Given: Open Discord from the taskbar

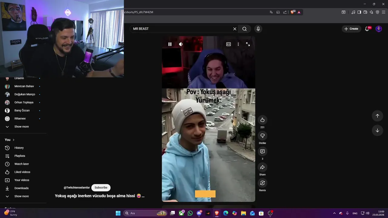Looking at the screenshot, I should [199, 213].
